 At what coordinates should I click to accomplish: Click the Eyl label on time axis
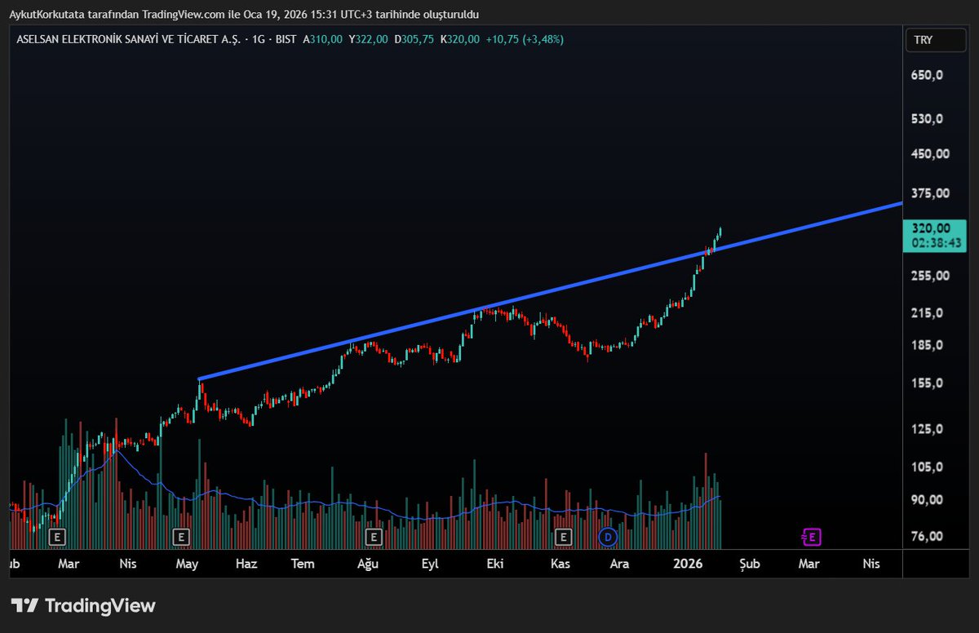(x=428, y=564)
